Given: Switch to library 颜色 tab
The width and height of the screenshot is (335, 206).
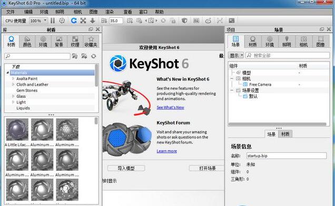Looking at the screenshot, I should tap(27, 42).
